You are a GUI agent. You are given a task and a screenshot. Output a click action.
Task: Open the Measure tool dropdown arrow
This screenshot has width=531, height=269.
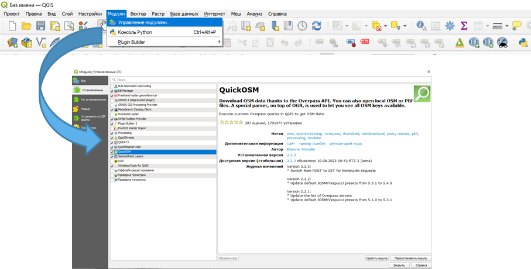(x=507, y=26)
